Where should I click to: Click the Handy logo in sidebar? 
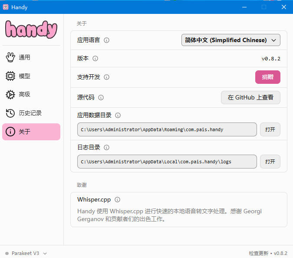point(31,29)
